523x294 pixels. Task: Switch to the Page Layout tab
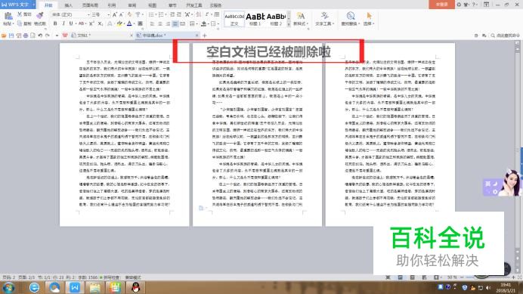pos(90,5)
